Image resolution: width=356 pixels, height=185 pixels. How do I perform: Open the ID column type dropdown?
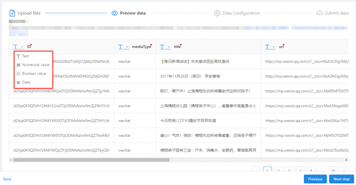click(x=18, y=47)
